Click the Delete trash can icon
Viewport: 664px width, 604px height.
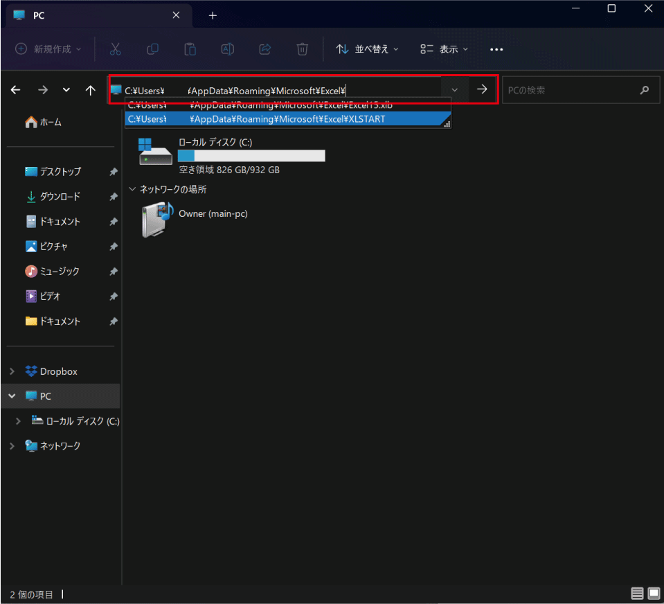pyautogui.click(x=302, y=49)
